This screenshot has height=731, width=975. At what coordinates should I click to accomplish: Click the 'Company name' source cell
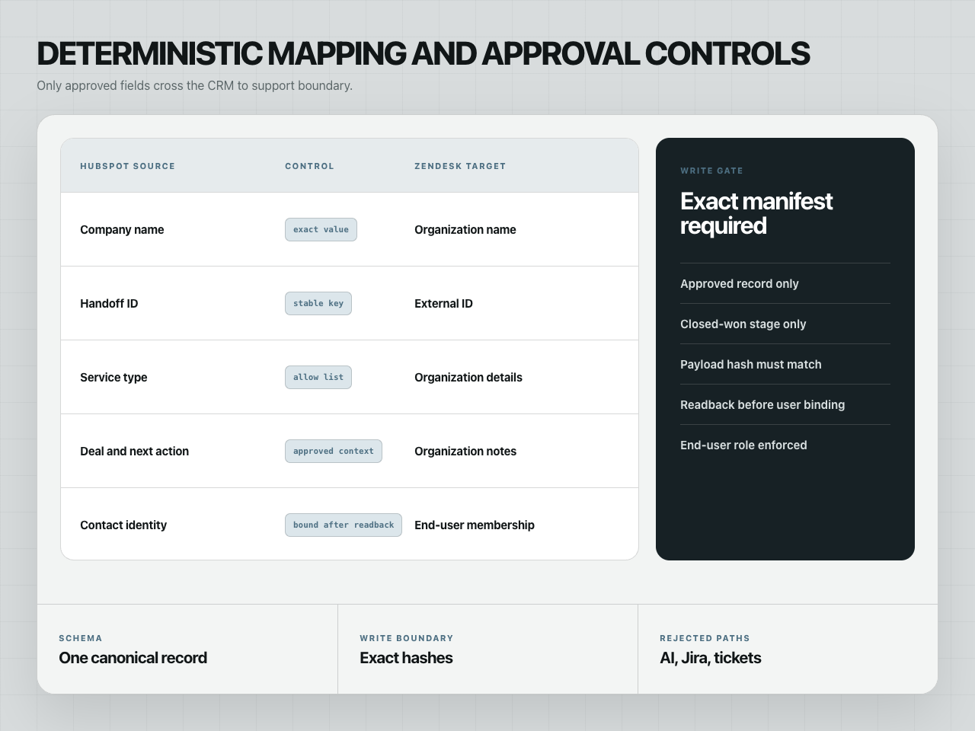click(x=122, y=229)
